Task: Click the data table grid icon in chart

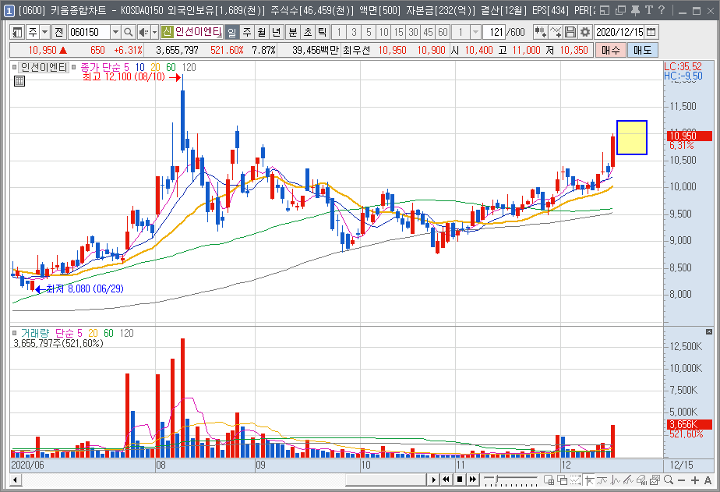Action: coord(19,81)
